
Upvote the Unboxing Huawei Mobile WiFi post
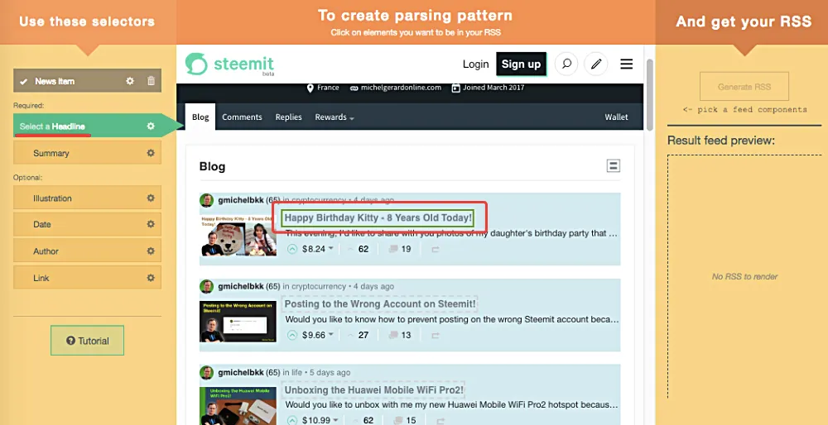coord(292,420)
